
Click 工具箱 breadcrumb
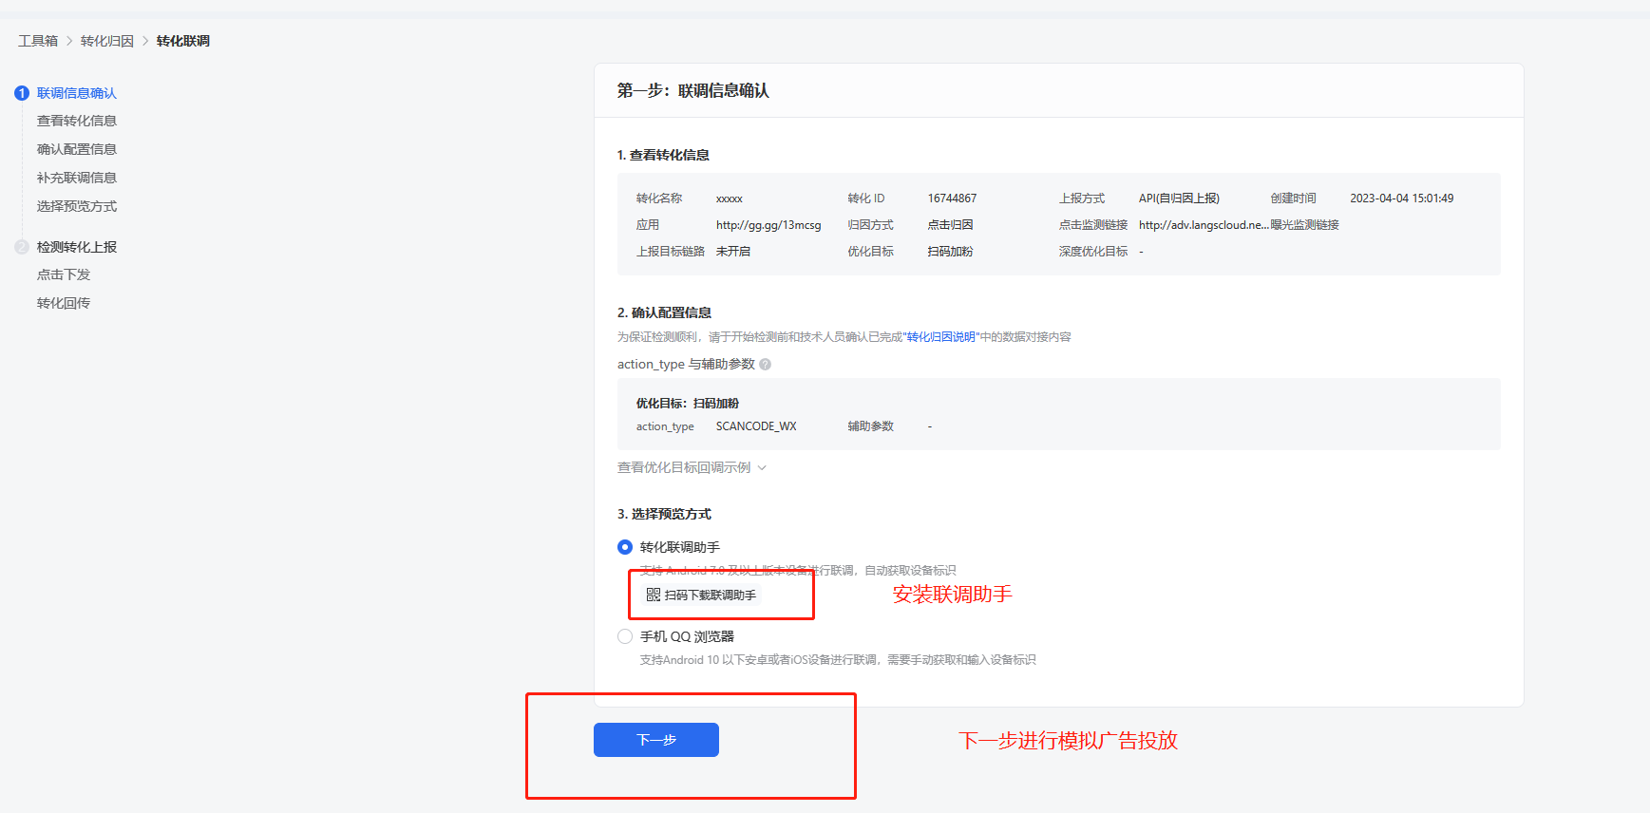pyautogui.click(x=38, y=41)
